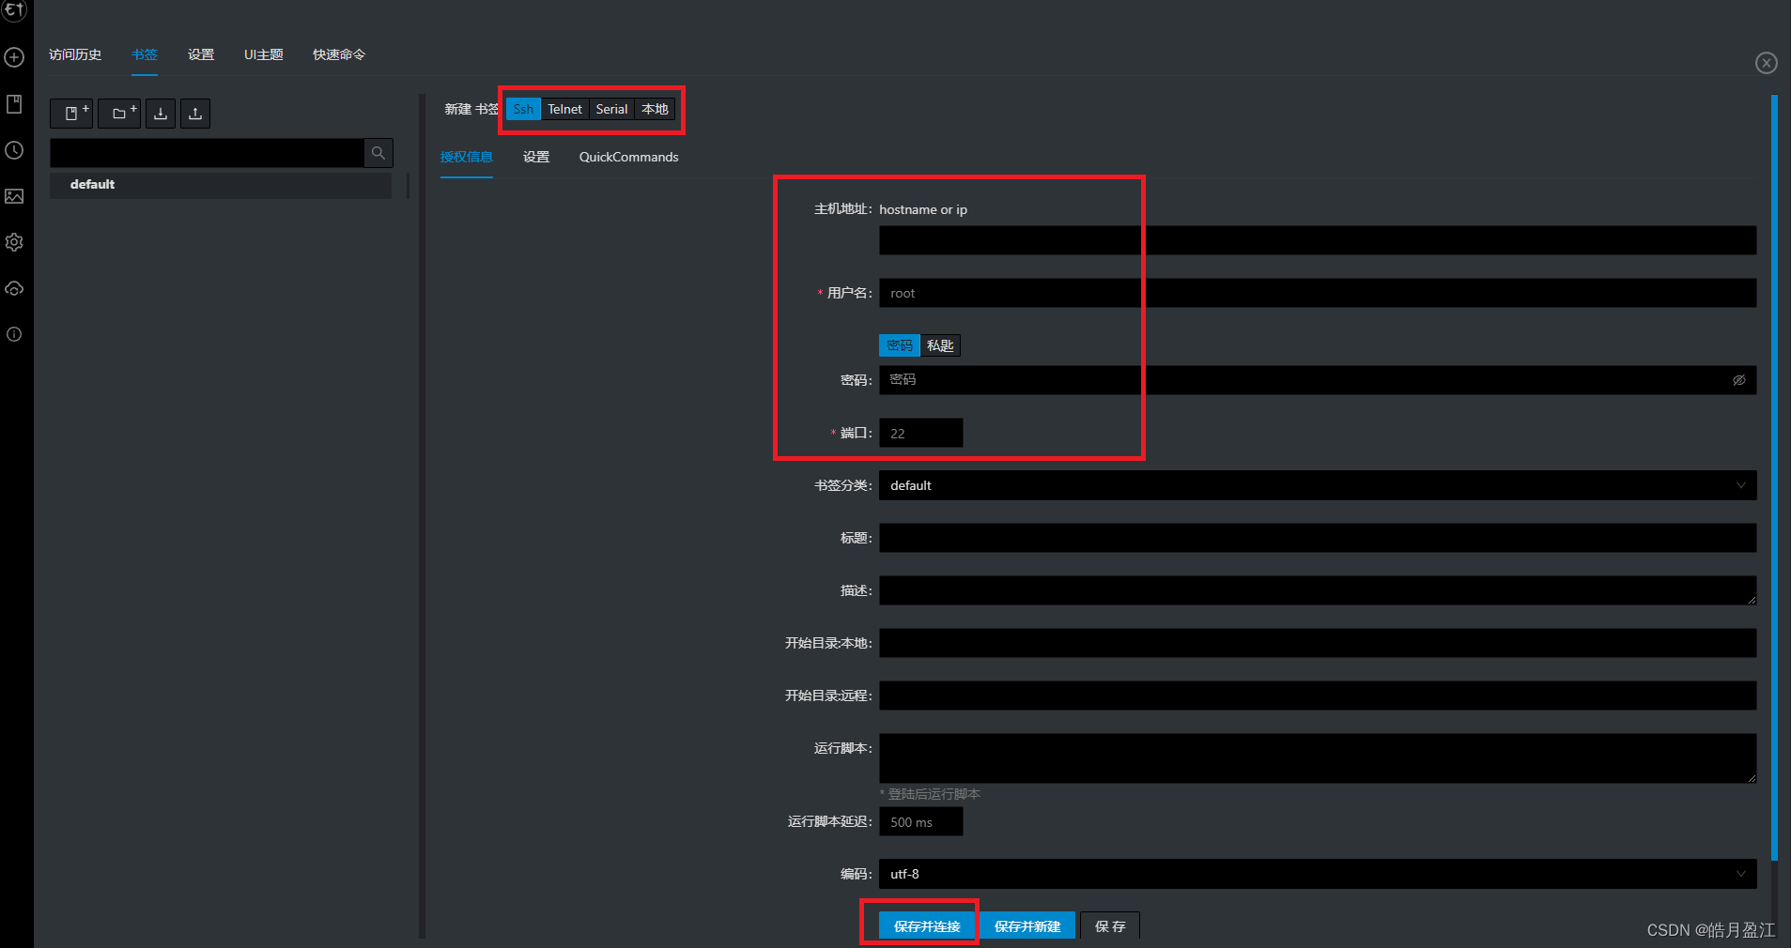Select Telnet connection type
Screen dimensions: 1791x948
pyautogui.click(x=565, y=109)
